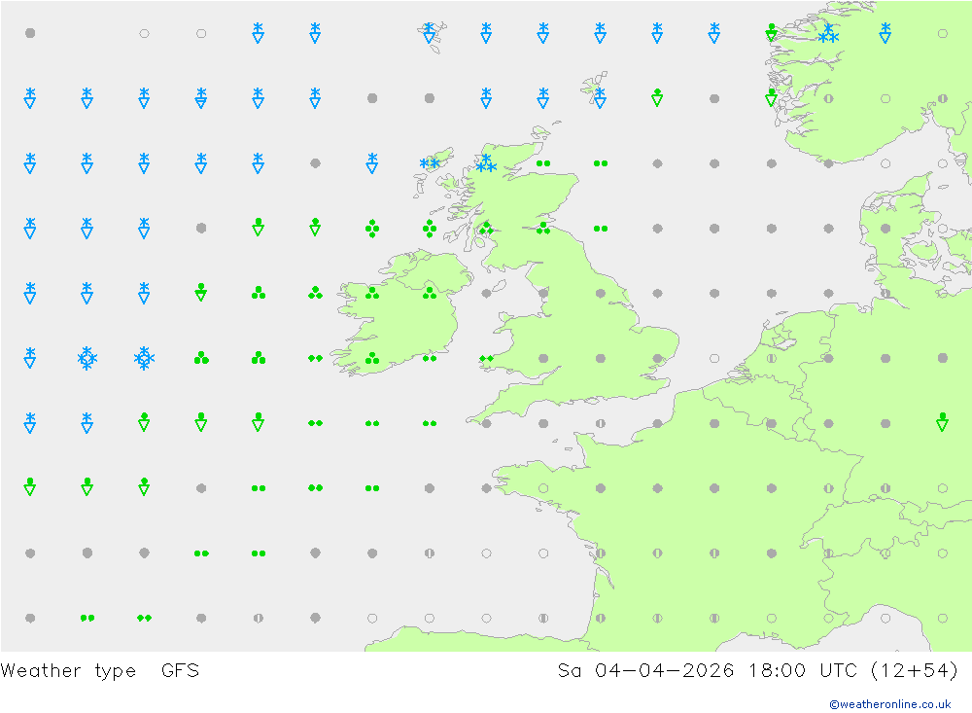Select the grey cloud dot at Brittany's western tip
Image resolution: width=972 pixels, height=713 pixels.
pos(486,488)
